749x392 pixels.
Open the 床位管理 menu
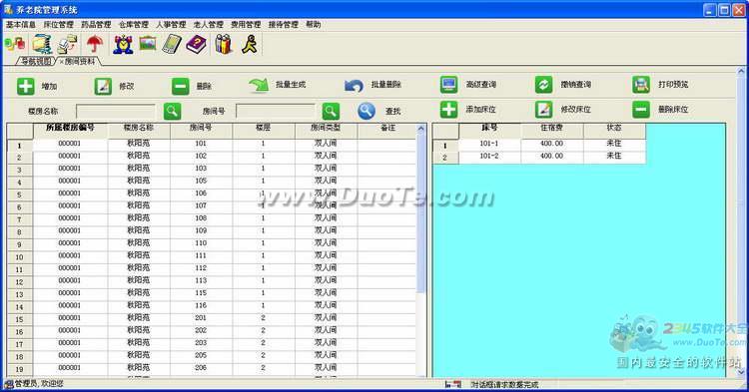[58, 24]
